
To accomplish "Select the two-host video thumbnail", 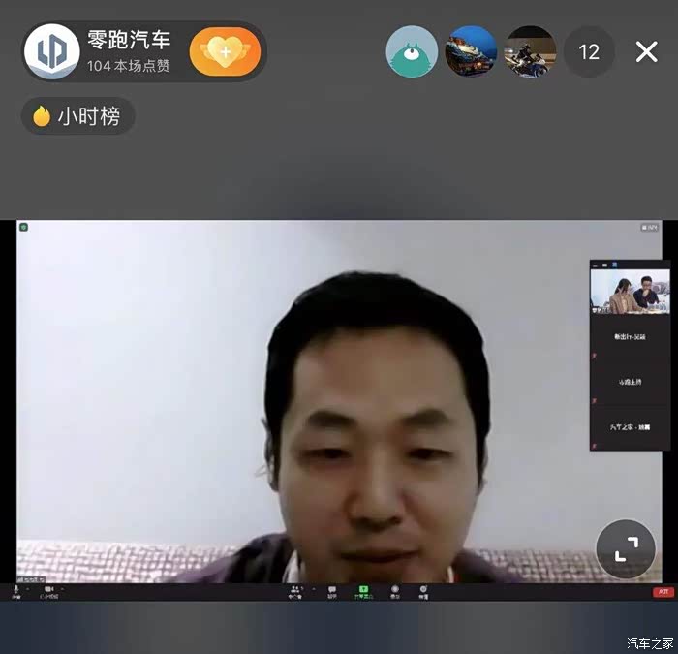I will 630,292.
